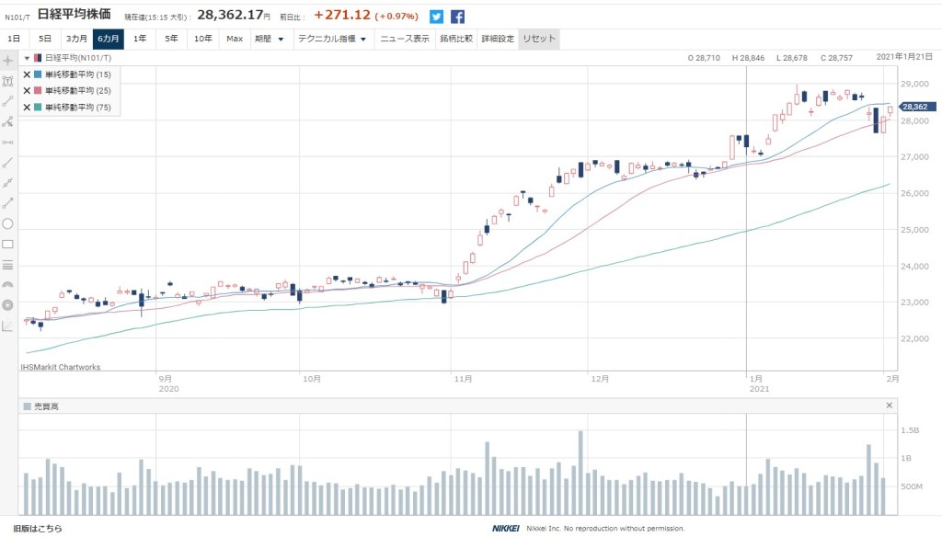Open the 期間 dropdown menu
Image resolution: width=942 pixels, height=537 pixels.
(270, 39)
